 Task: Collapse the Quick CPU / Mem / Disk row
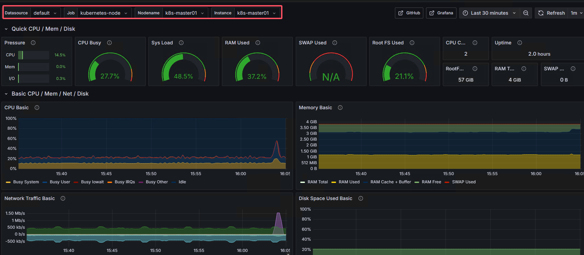pyautogui.click(x=6, y=29)
